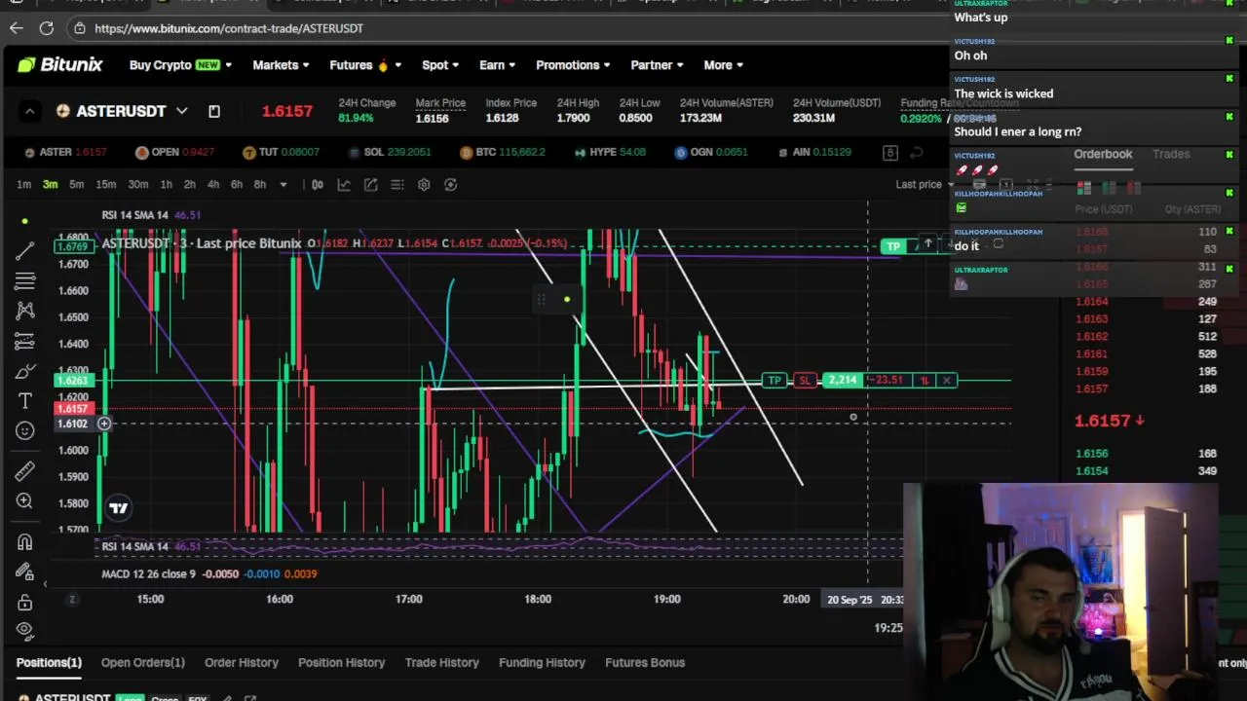Choose the XABCD pattern tool

25,311
